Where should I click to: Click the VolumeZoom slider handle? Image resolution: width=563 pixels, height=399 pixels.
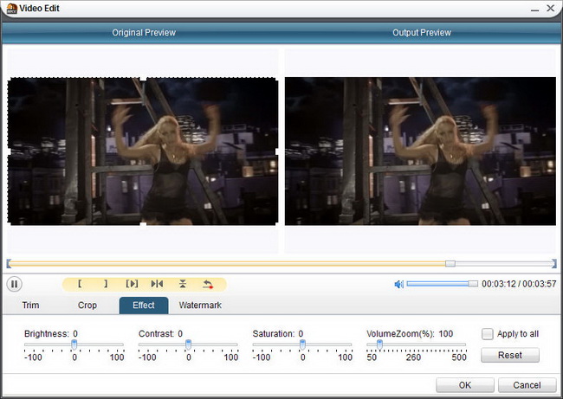pos(379,344)
